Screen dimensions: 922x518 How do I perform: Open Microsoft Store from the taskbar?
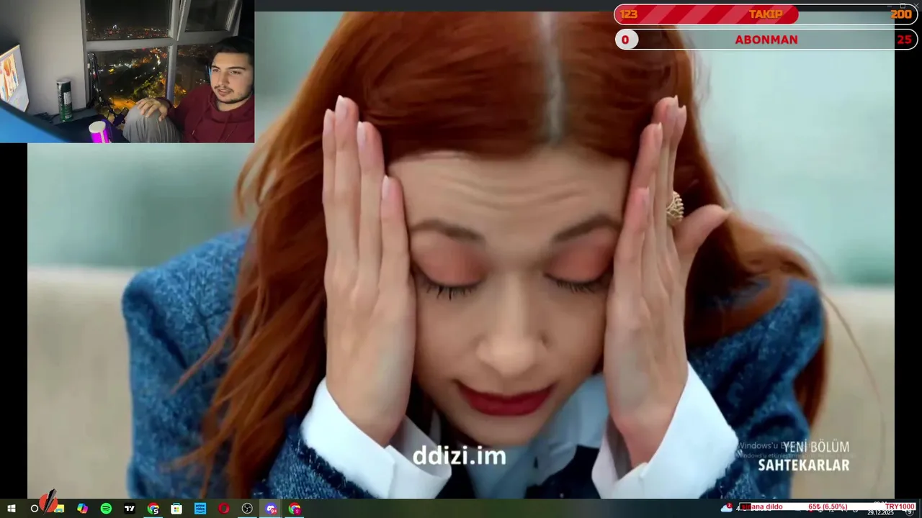point(176,509)
